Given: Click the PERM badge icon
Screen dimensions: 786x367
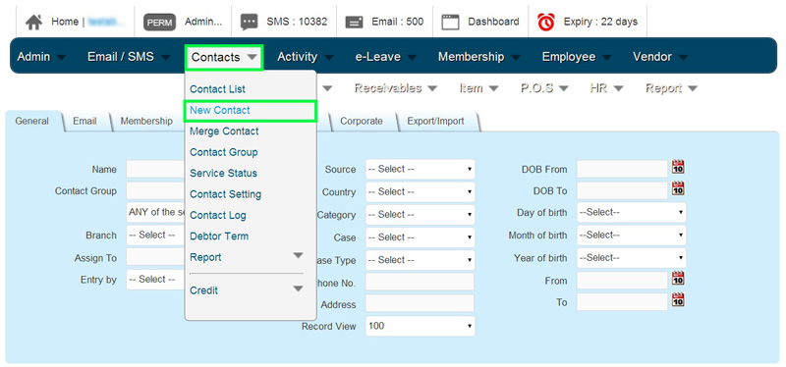Looking at the screenshot, I should pyautogui.click(x=159, y=22).
